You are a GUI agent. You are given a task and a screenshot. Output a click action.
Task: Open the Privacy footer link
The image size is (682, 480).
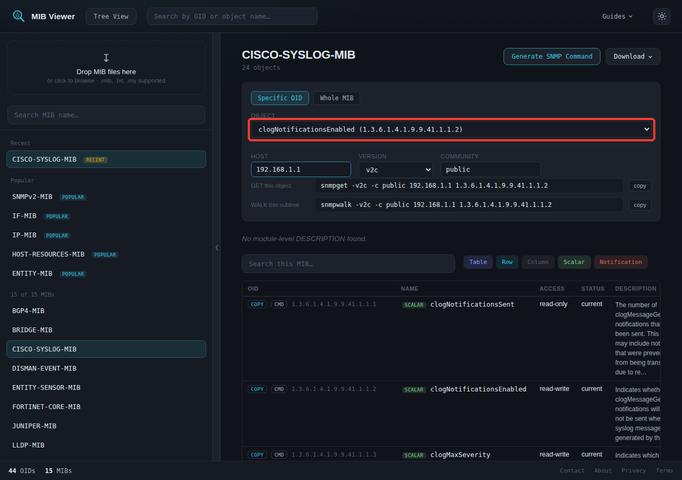(x=634, y=470)
